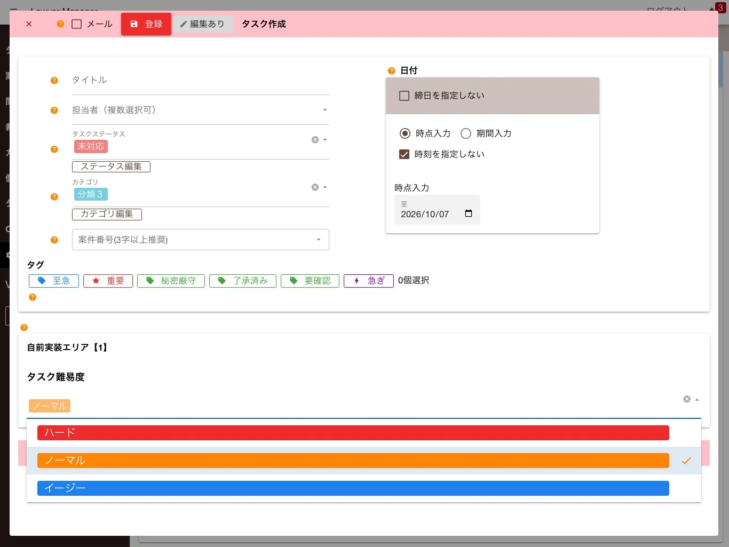Clear the カテゴリ selection with the x icon
The image size is (729, 547).
[315, 187]
